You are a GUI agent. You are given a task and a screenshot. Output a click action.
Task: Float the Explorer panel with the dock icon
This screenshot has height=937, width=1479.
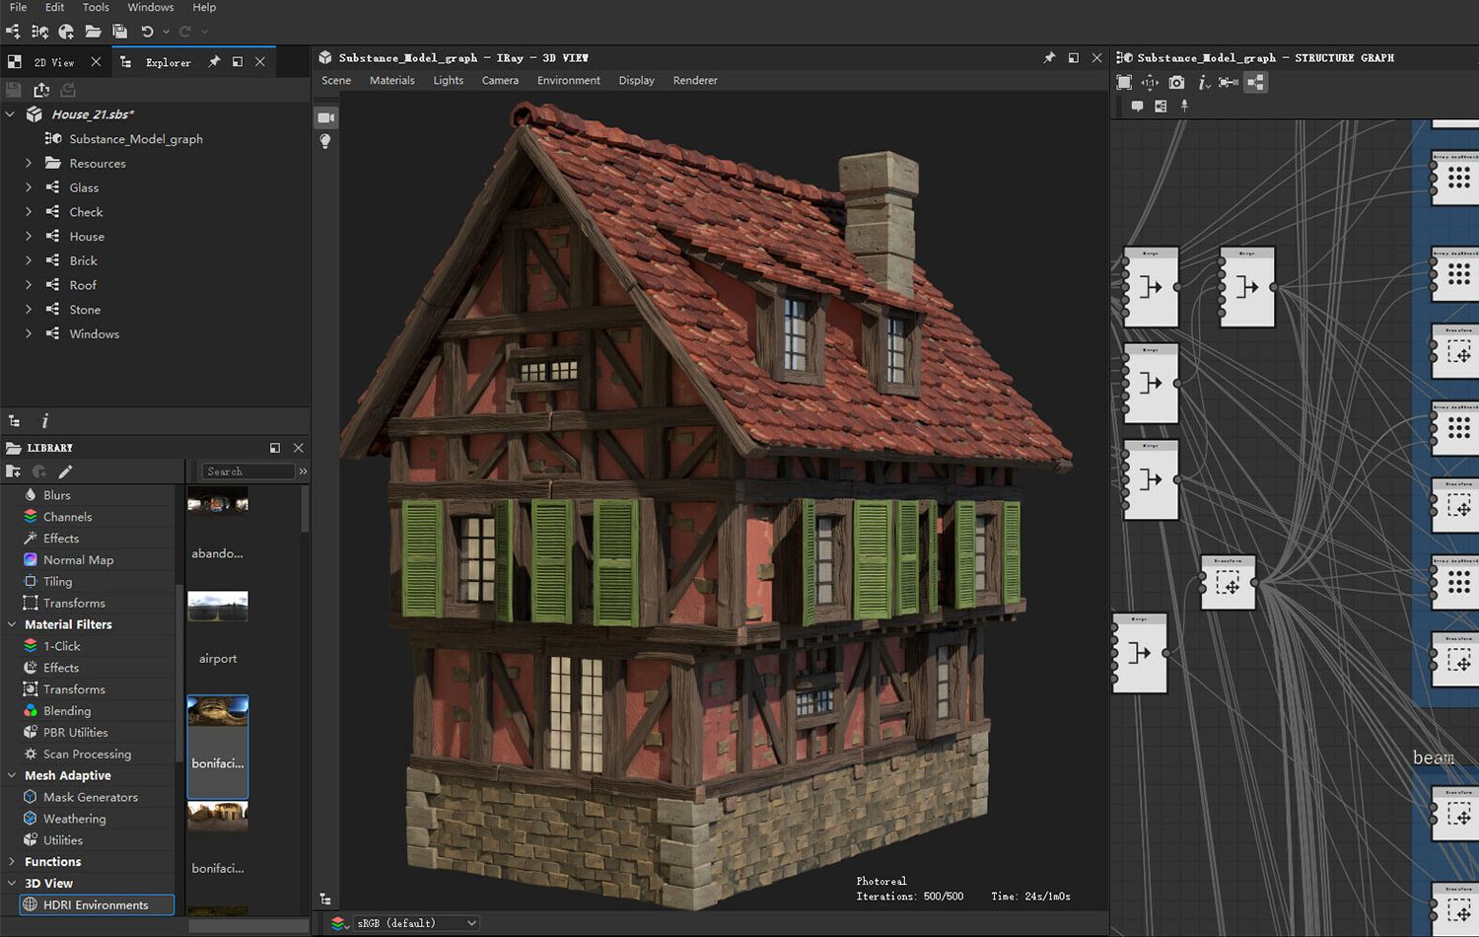click(x=238, y=62)
